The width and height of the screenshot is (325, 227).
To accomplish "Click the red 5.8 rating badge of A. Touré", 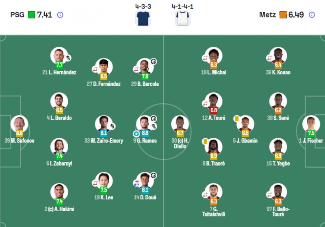I will click(213, 110).
